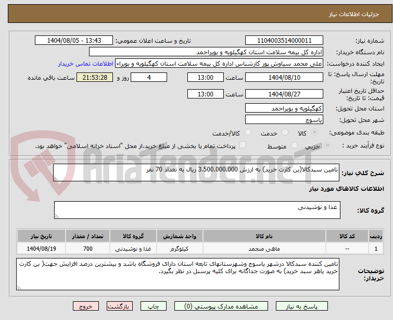Image resolution: width=393 pixels, height=320 pixels.
Task: Select the خدمت radio button
Action: 285,132
